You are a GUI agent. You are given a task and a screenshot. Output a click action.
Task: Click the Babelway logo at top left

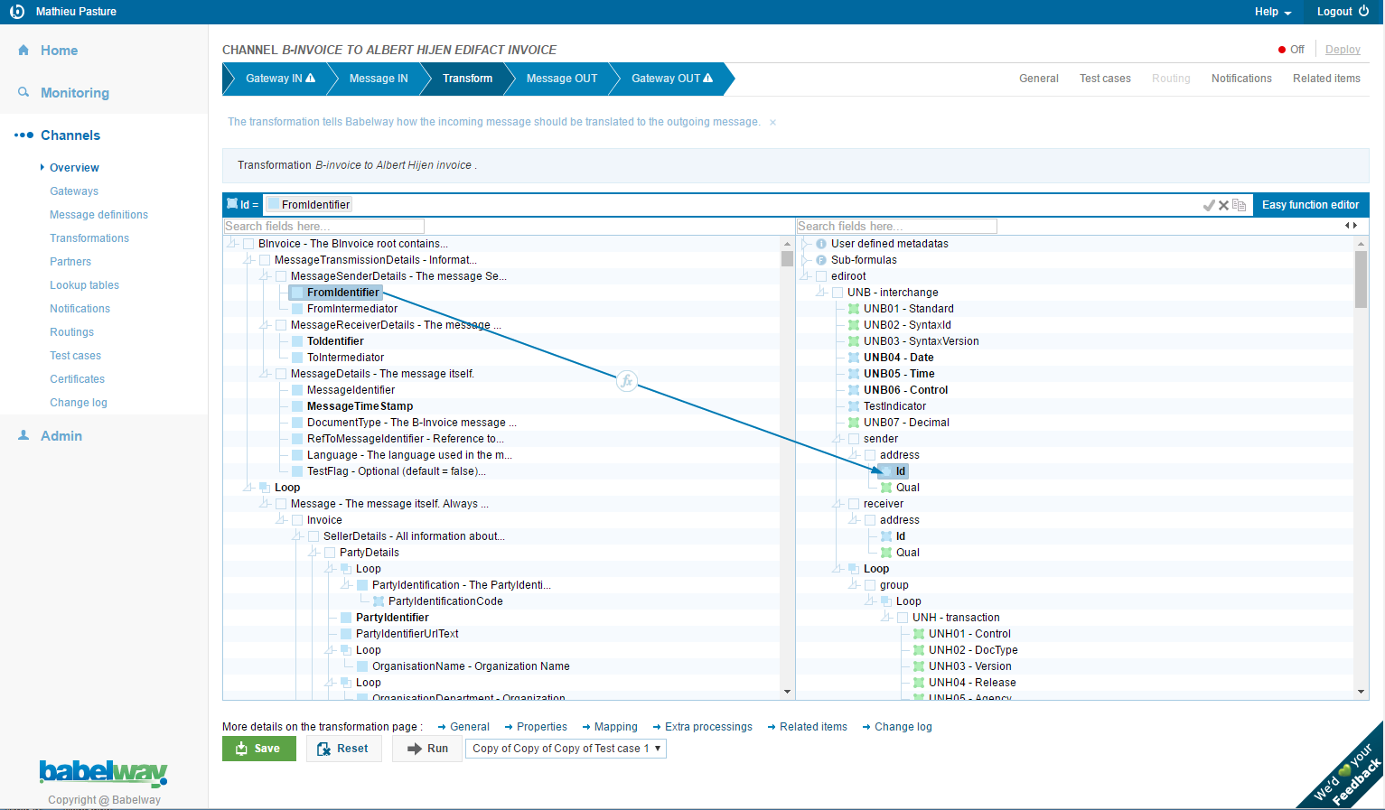(16, 12)
